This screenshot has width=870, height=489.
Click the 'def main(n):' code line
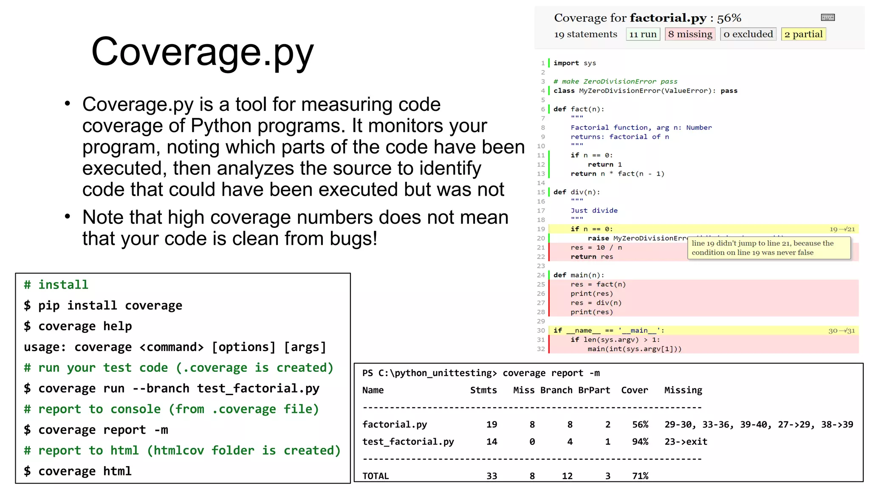click(578, 275)
